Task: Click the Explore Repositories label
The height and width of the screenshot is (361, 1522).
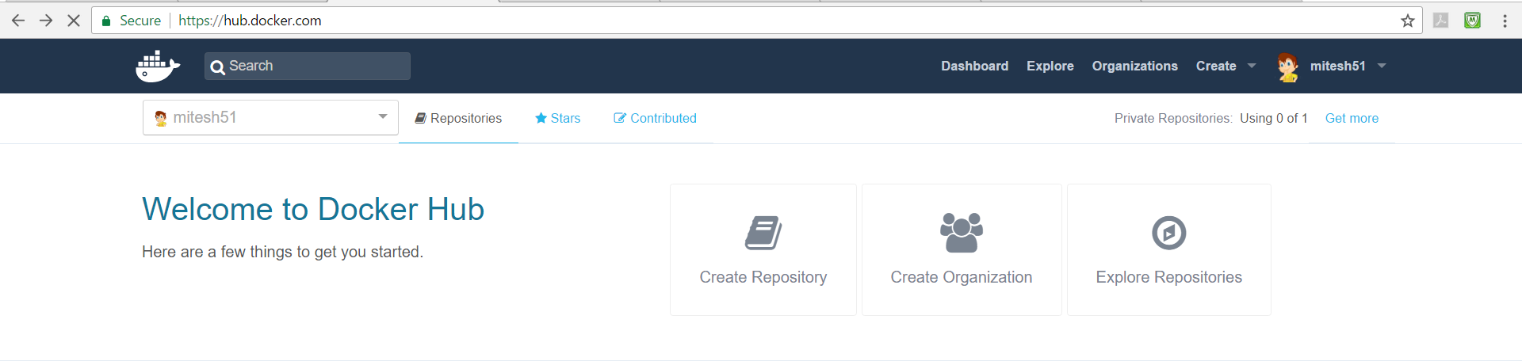Action: click(x=1169, y=277)
